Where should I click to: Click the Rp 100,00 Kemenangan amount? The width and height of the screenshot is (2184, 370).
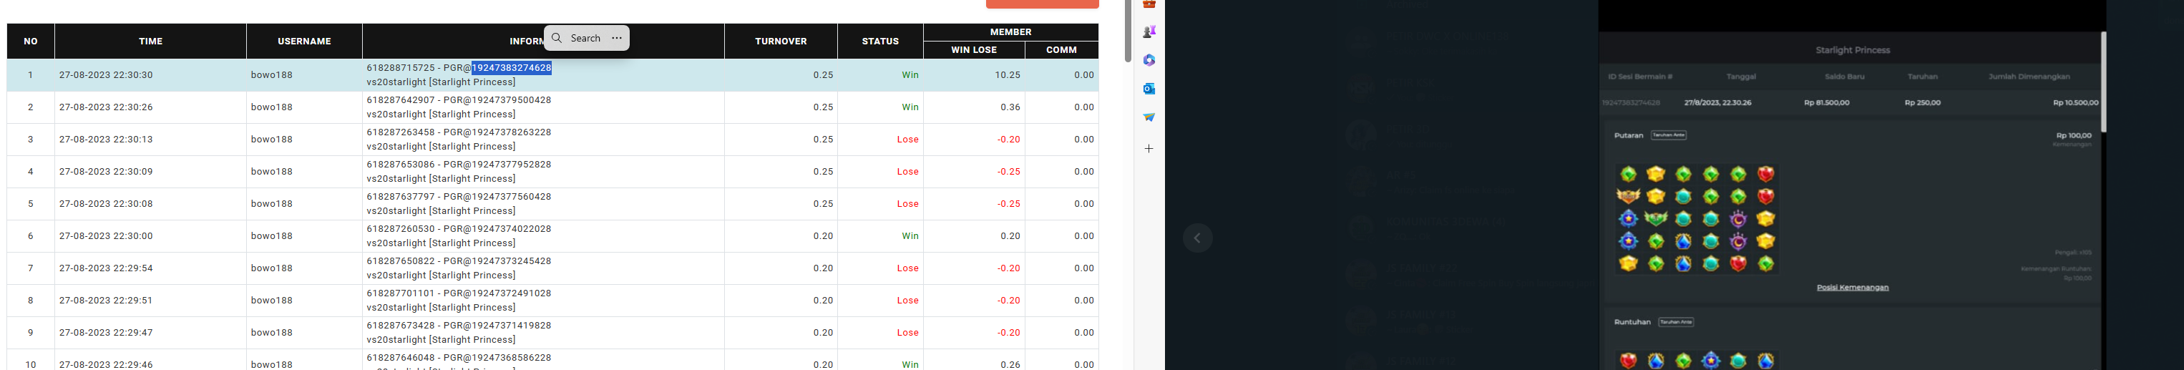coord(2074,135)
